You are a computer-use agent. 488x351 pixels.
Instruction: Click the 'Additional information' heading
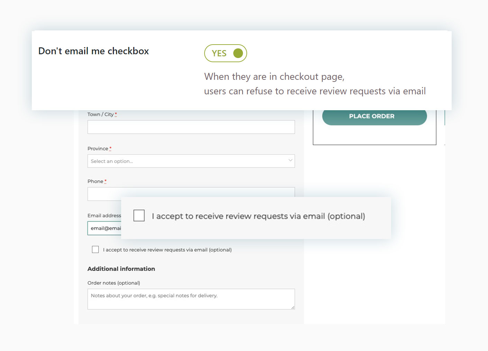(121, 269)
